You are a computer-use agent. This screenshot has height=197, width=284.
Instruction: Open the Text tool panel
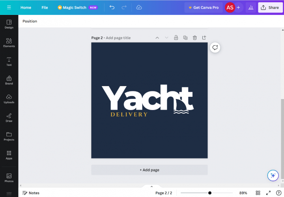coord(9,61)
